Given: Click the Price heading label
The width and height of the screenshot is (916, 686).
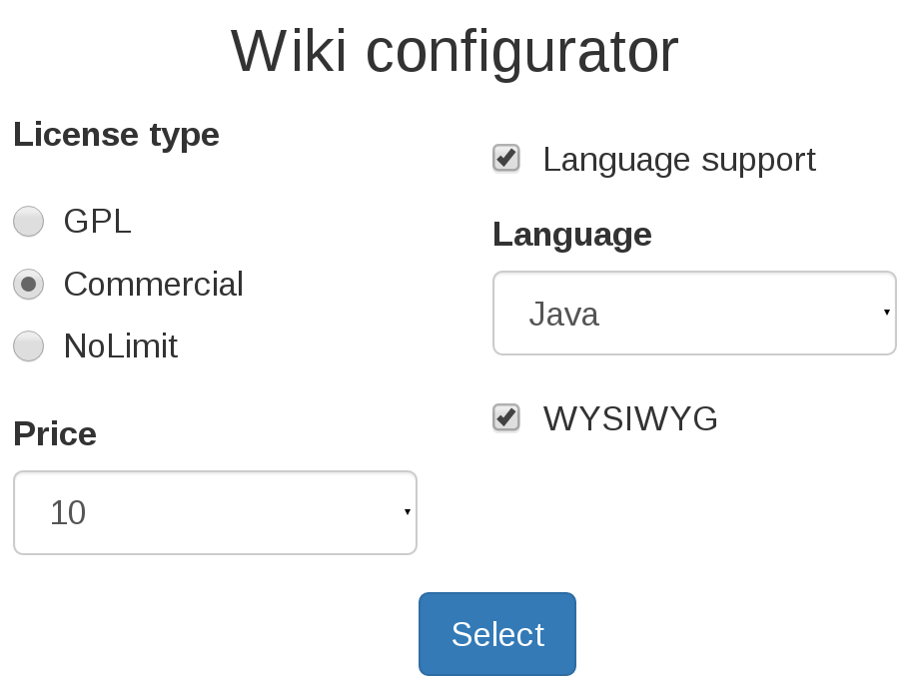Looking at the screenshot, I should [55, 433].
